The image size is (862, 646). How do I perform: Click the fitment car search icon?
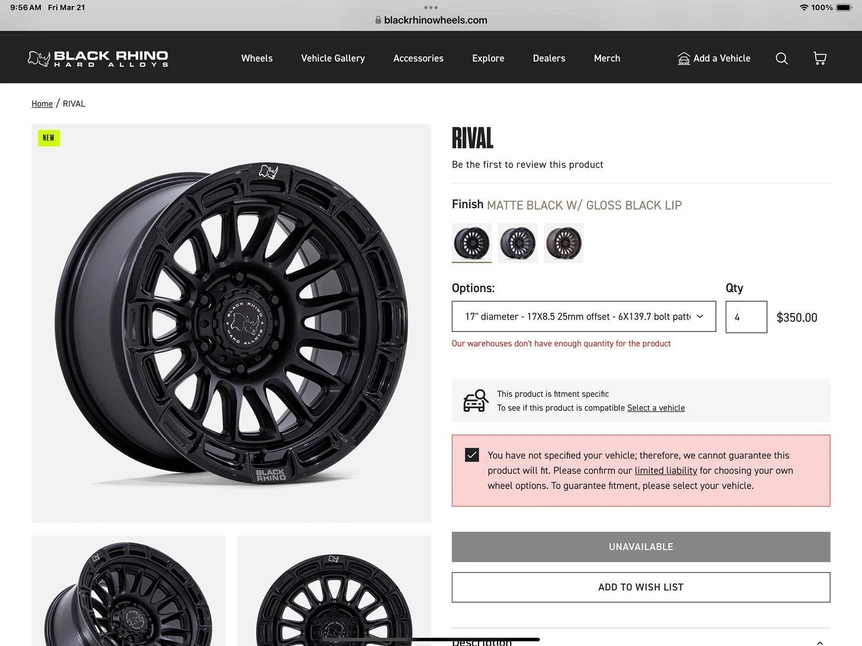click(476, 401)
